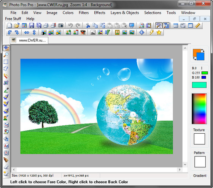The width and height of the screenshot is (213, 188).
Task: Select the rectangular selection tool
Action: (x=6, y=62)
